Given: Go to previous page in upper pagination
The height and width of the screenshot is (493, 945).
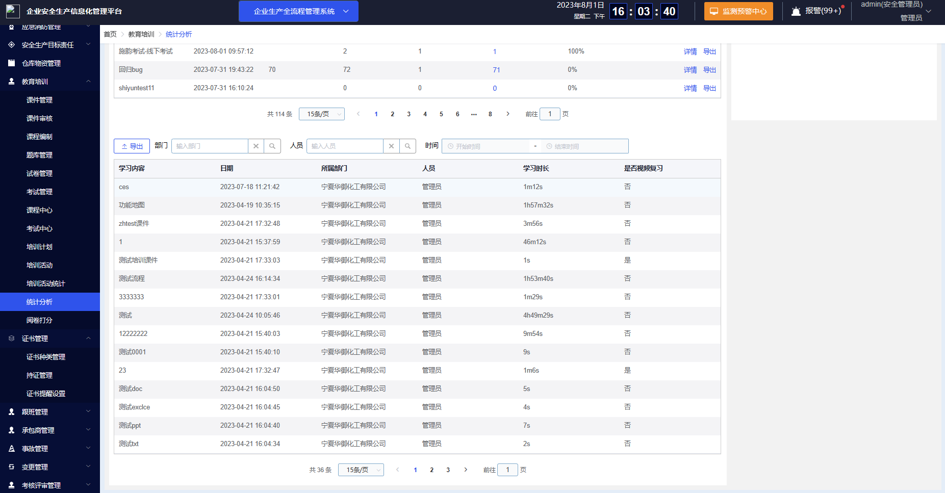Looking at the screenshot, I should pyautogui.click(x=359, y=114).
